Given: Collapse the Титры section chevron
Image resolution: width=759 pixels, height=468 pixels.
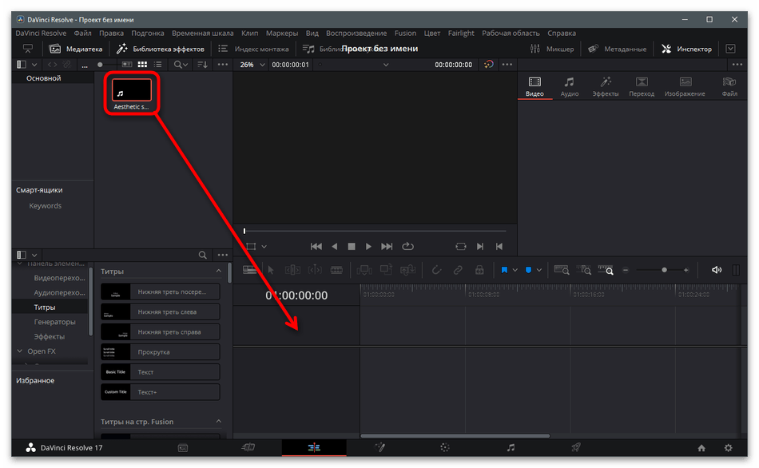Looking at the screenshot, I should pyautogui.click(x=218, y=271).
